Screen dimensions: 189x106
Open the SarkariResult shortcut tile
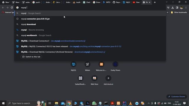pyautogui.click(x=80, y=80)
